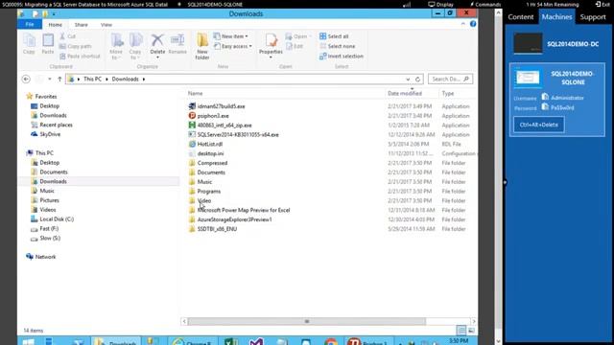This screenshot has height=345, width=614.
Task: Click the Search Downloads box
Action: 450,79
